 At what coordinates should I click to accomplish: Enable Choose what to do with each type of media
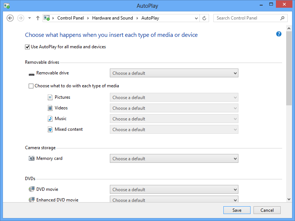click(31, 86)
